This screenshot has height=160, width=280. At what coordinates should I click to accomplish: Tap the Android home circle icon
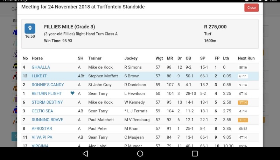click(140, 154)
